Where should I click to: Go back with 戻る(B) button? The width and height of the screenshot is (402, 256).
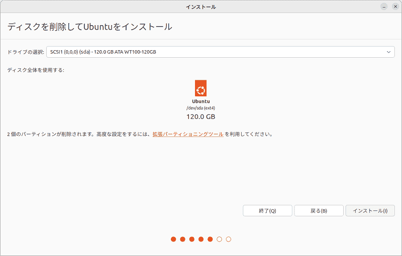tap(319, 211)
